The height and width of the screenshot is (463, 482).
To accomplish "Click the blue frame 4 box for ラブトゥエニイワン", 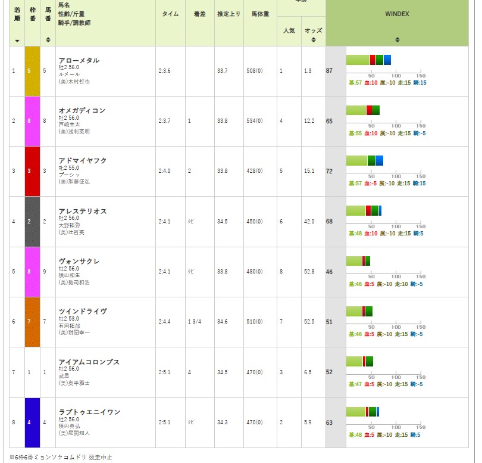I will (x=32, y=423).
